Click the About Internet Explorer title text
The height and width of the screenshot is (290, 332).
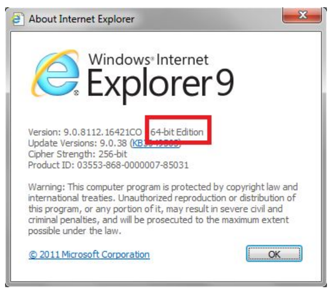click(81, 19)
